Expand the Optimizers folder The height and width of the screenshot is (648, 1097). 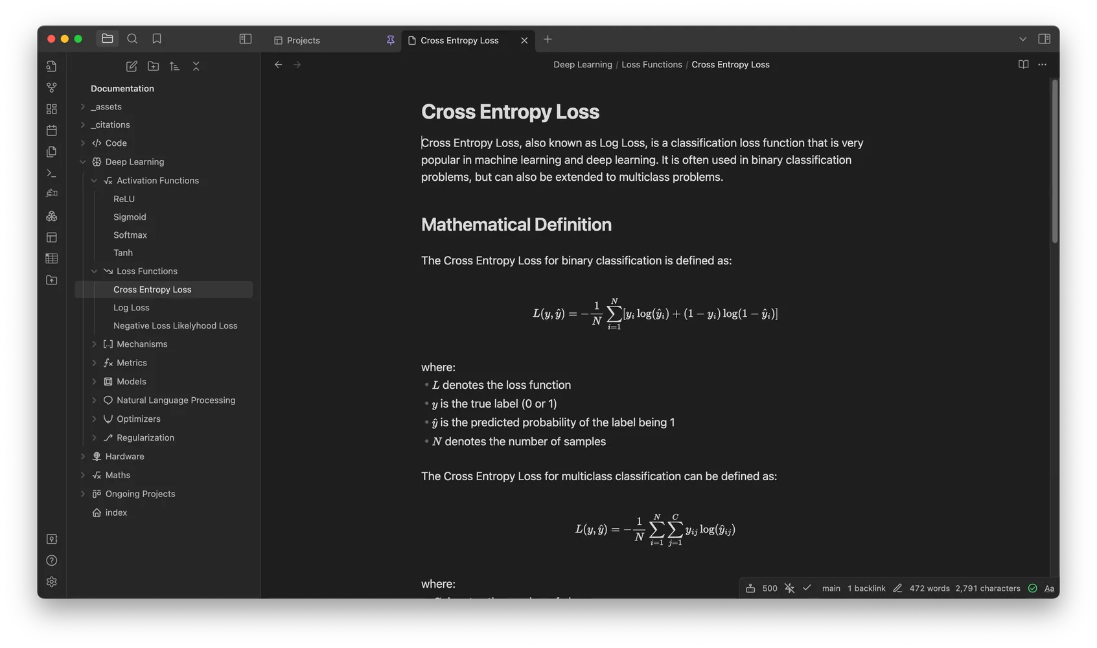coord(94,419)
